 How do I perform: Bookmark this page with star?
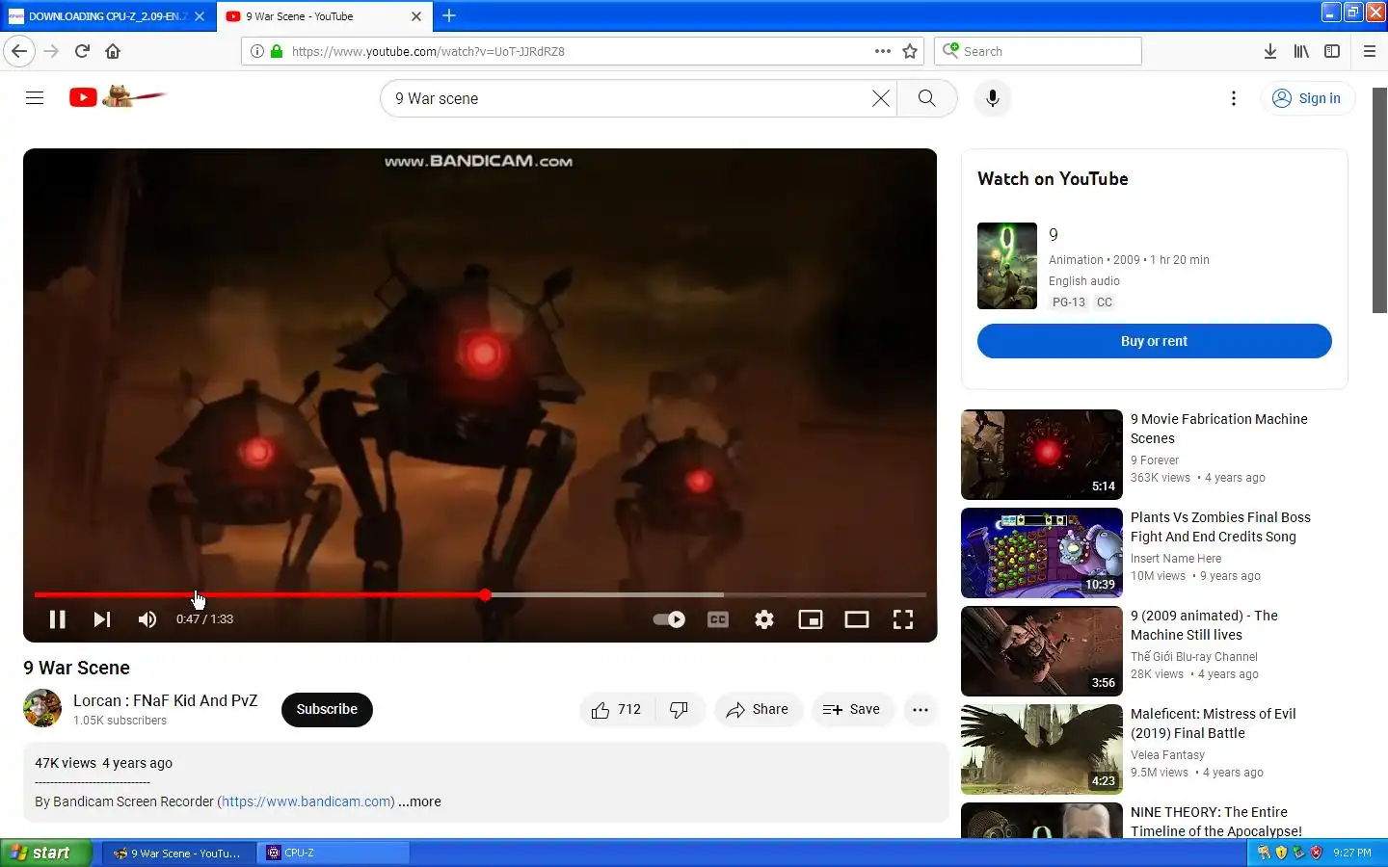tap(909, 51)
